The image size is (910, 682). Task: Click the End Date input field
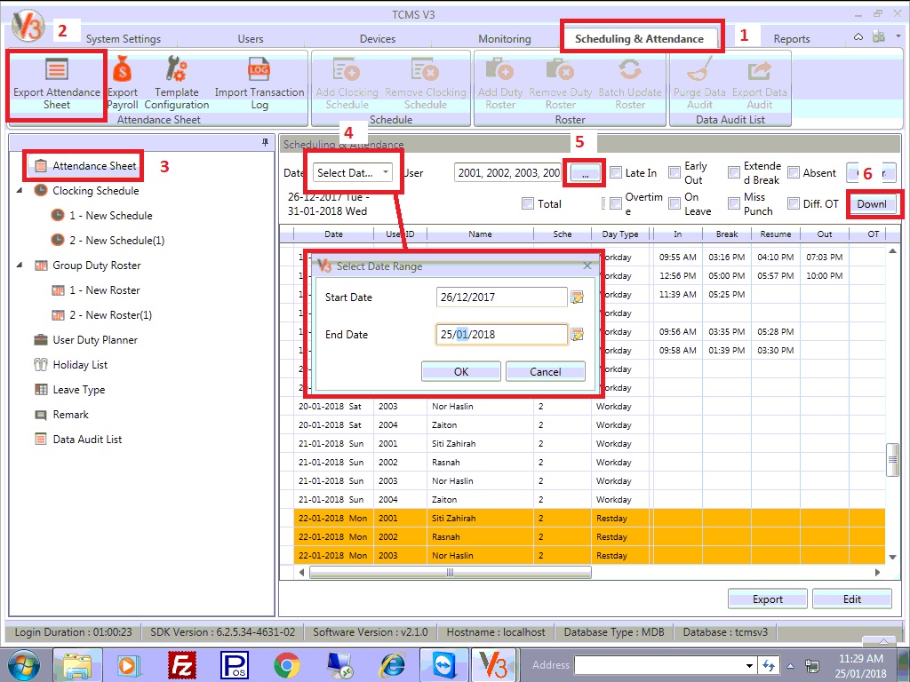(501, 335)
